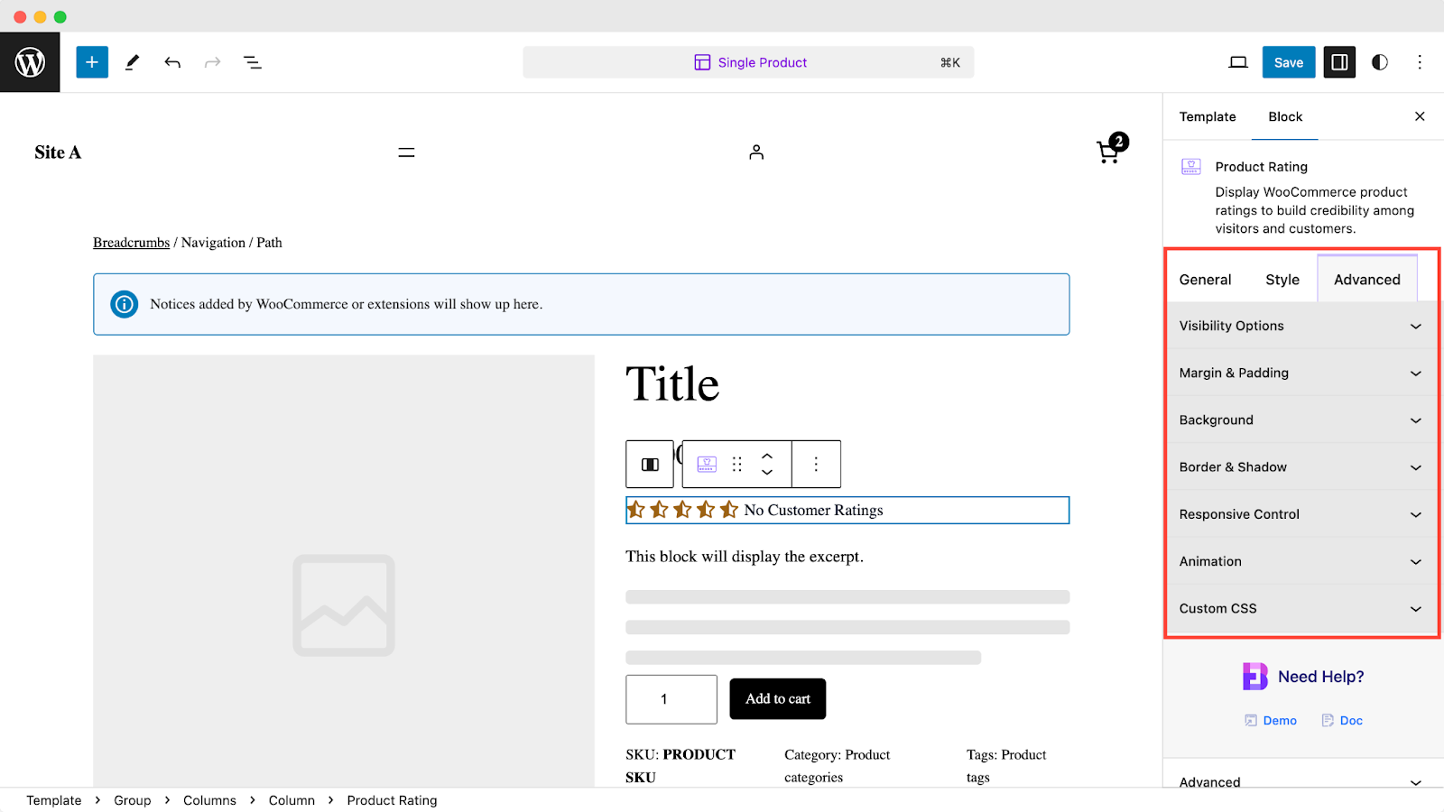Click the Single Product template icon

click(702, 62)
